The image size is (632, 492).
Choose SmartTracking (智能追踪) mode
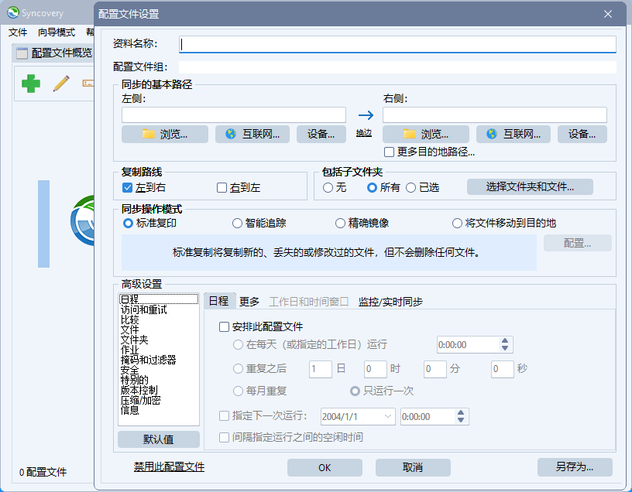tap(237, 223)
